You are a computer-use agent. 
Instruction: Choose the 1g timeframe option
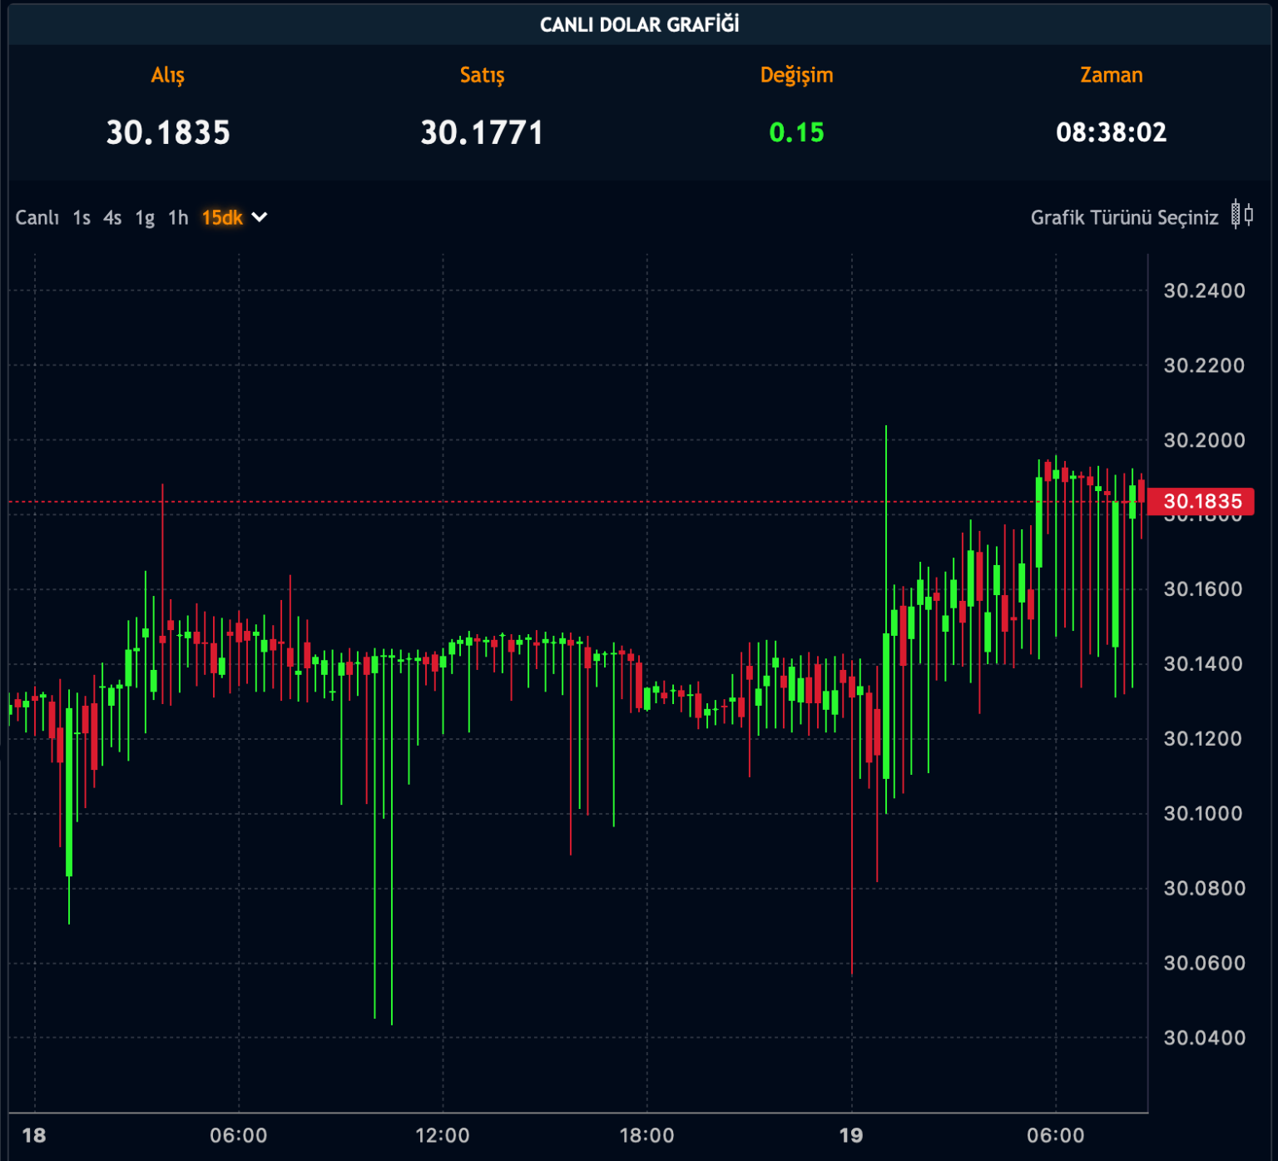click(x=145, y=218)
